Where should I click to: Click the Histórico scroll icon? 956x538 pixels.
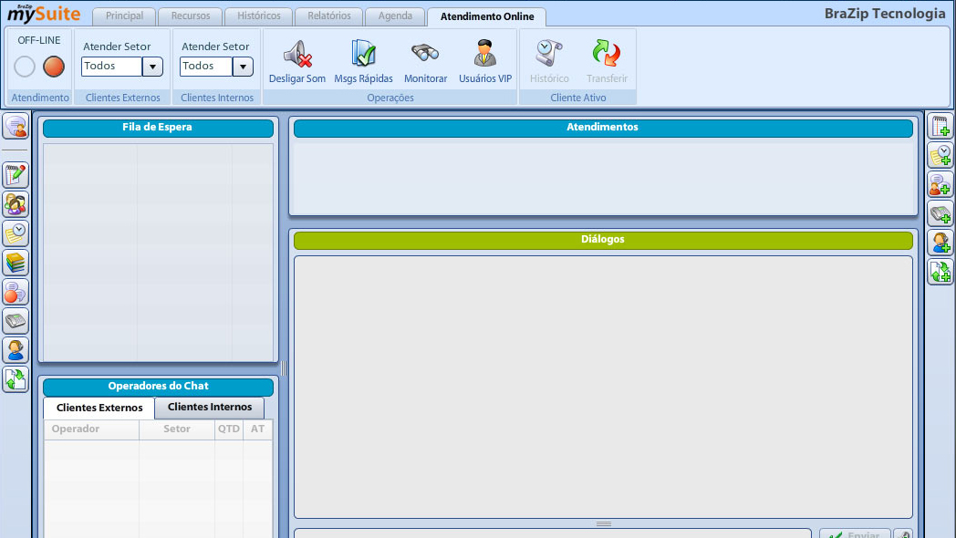pos(549,53)
